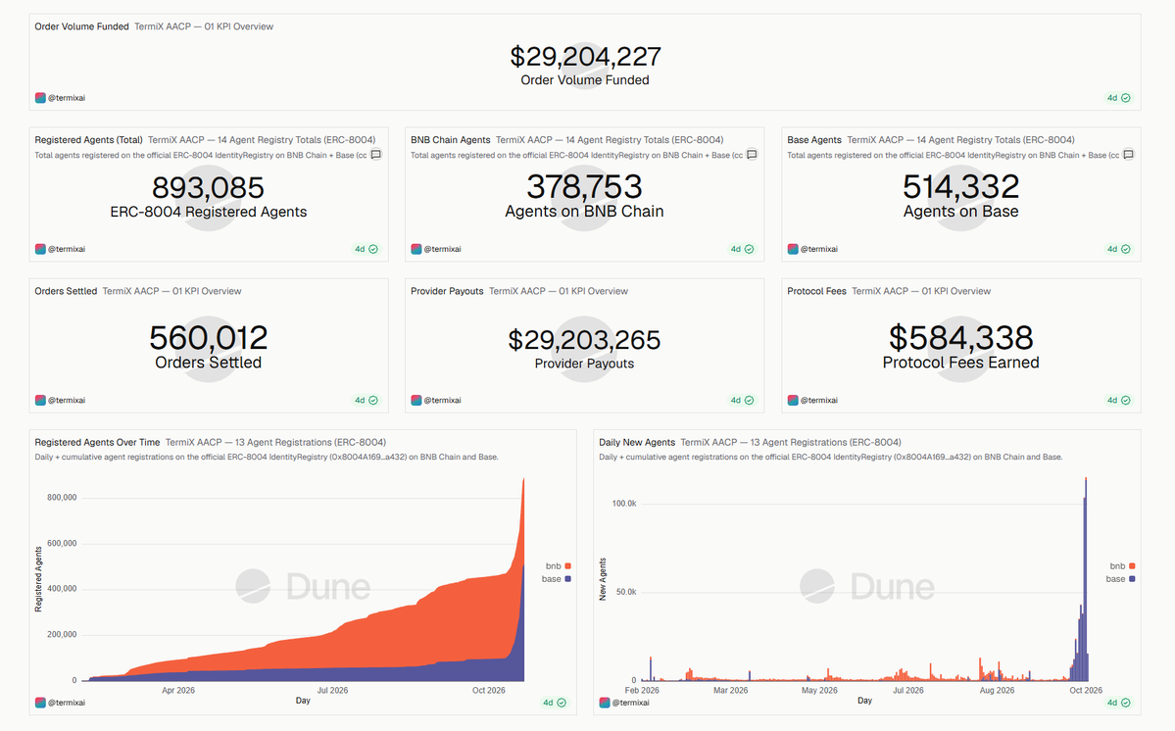Open the comment icon on Base Agents card
This screenshot has height=731, width=1175.
(x=1129, y=155)
